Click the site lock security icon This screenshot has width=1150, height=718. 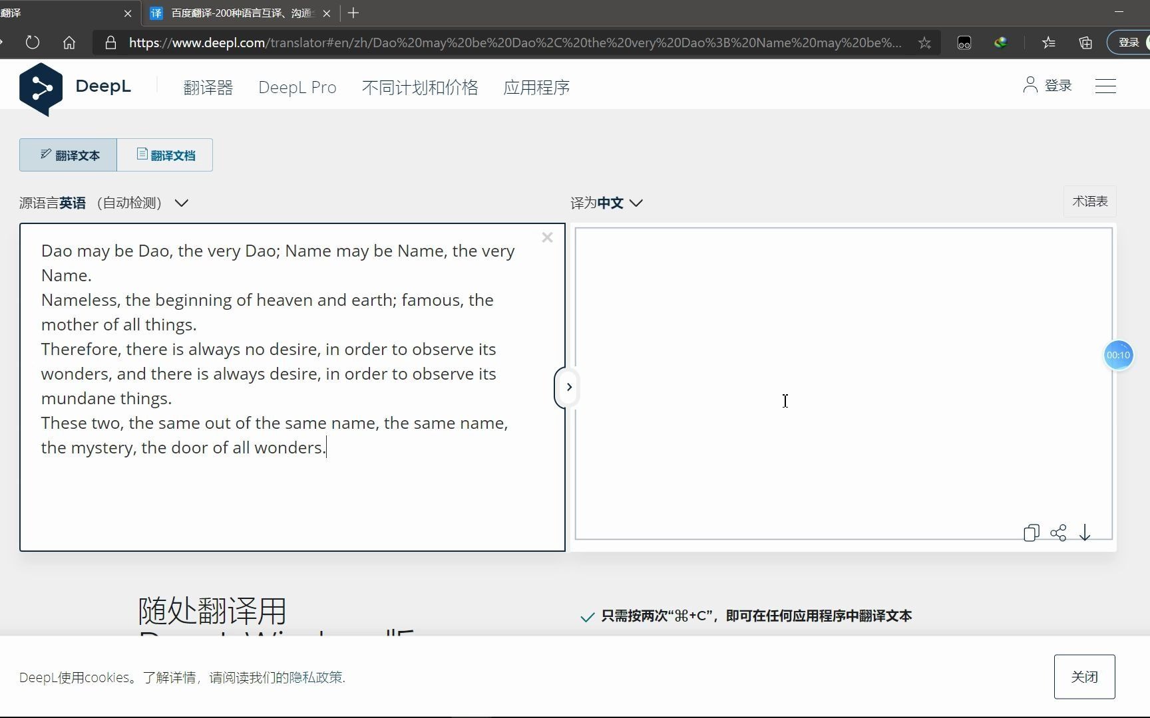pos(111,43)
